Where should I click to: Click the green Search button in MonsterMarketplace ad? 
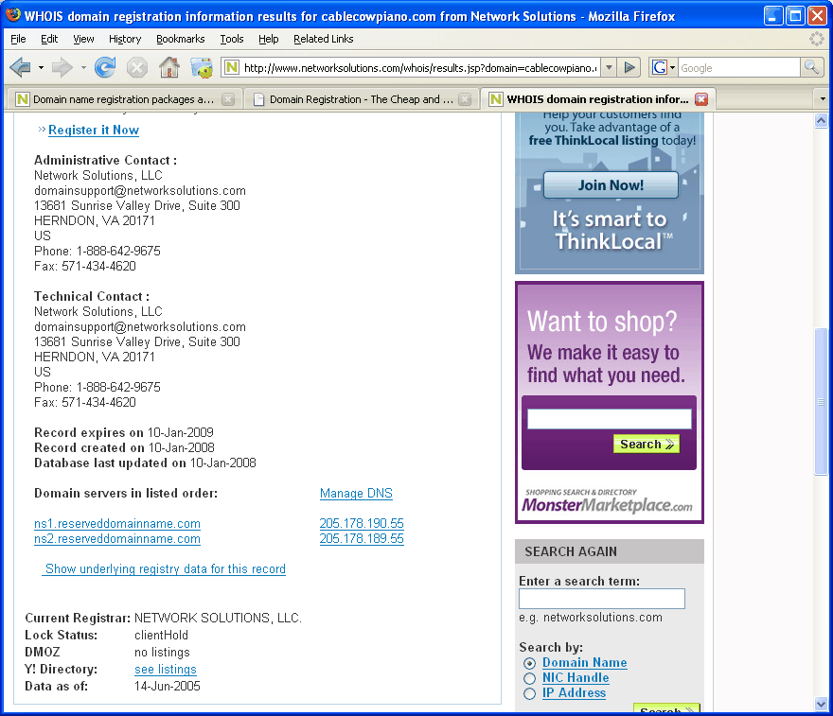point(646,444)
